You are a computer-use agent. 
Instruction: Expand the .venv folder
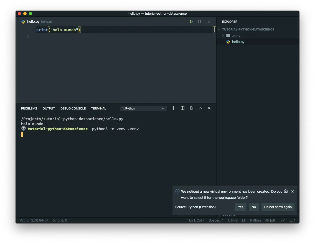(x=223, y=35)
